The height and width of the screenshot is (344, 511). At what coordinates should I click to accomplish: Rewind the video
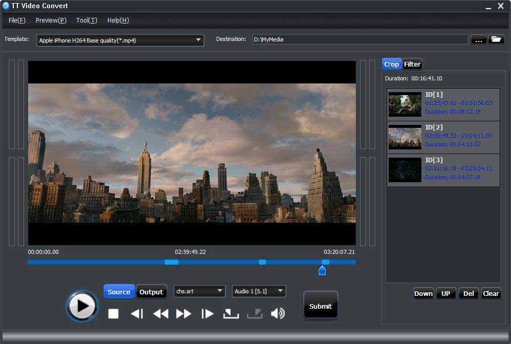pyautogui.click(x=161, y=314)
